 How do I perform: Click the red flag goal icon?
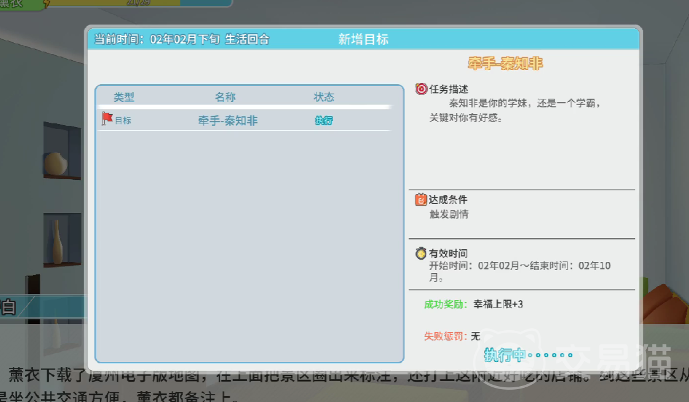coord(107,118)
